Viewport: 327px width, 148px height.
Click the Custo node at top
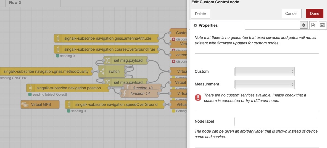178,33
